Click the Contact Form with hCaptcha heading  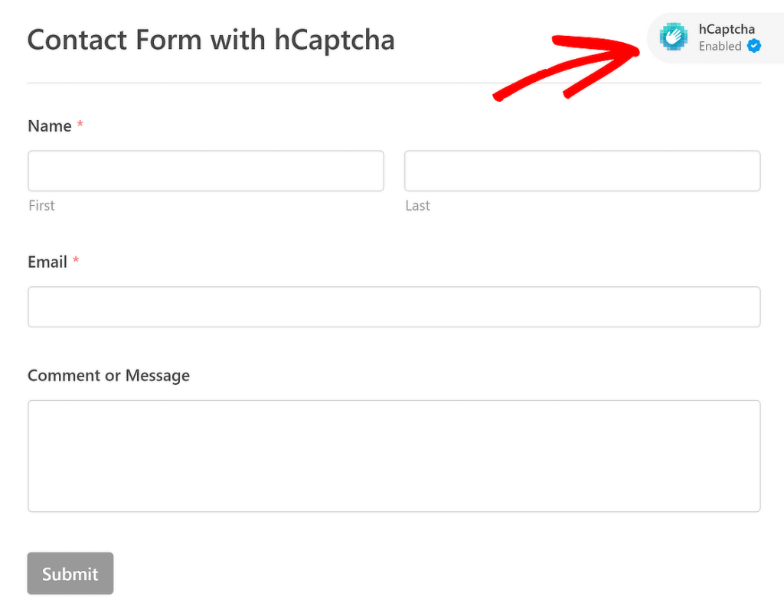(x=211, y=39)
